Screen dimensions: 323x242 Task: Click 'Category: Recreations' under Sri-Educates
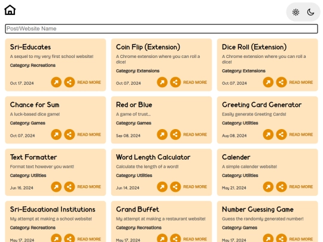(33, 65)
